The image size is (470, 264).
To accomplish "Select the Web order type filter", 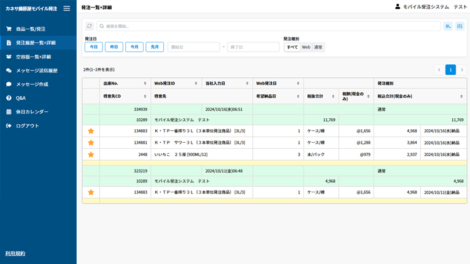I will pyautogui.click(x=306, y=47).
